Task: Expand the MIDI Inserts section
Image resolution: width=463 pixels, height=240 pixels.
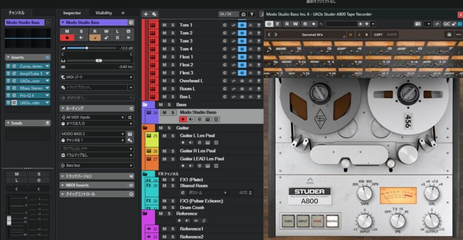Action: [x=97, y=185]
